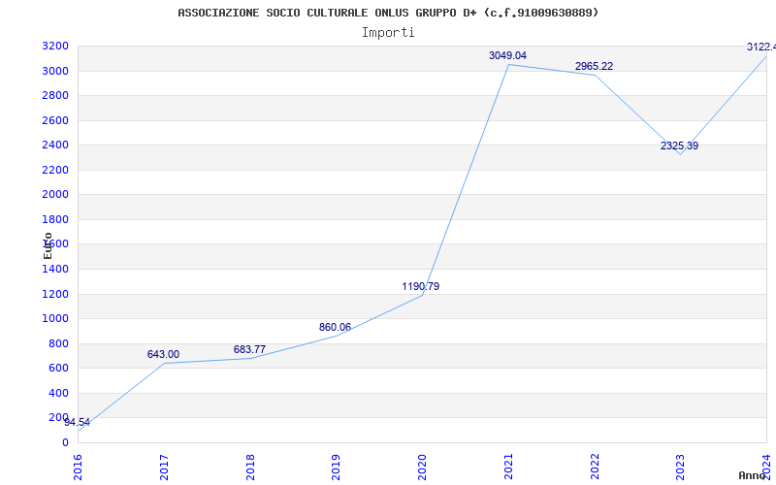Click the 2200 y-axis tick label
Screen dimensions: 776x485
click(x=55, y=171)
